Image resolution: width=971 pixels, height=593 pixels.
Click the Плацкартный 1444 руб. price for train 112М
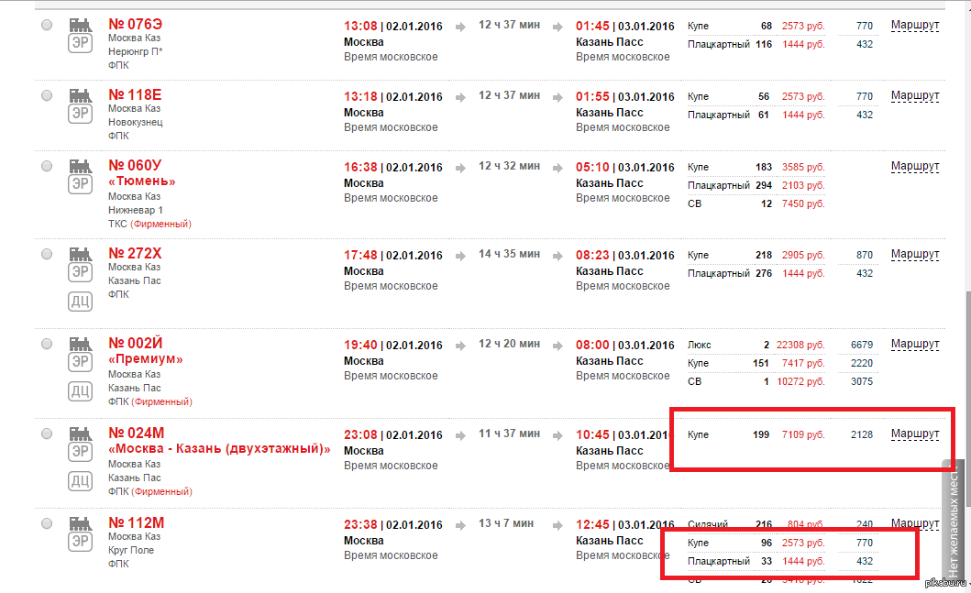pyautogui.click(x=802, y=561)
